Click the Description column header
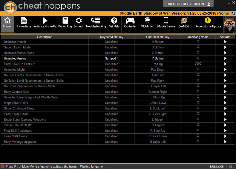The width and height of the screenshot is (236, 169). (45, 37)
